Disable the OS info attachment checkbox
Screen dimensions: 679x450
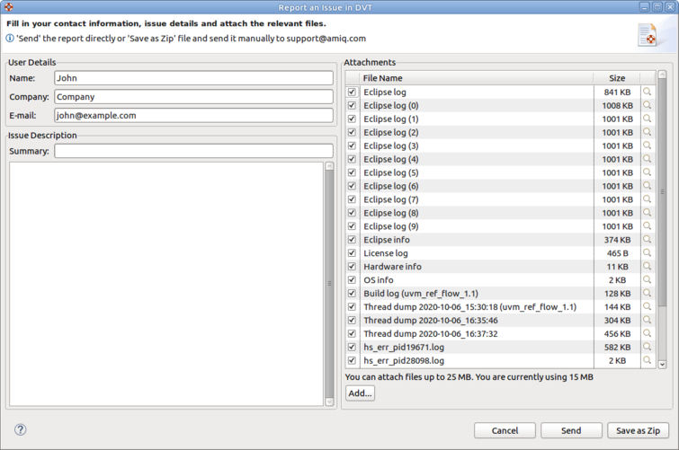tap(352, 279)
